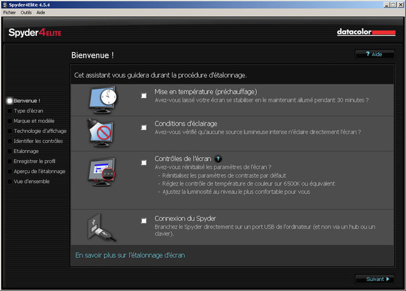Click the Spyder4Elite logo
Viewport: 406px width, 291px height.
tap(35, 32)
